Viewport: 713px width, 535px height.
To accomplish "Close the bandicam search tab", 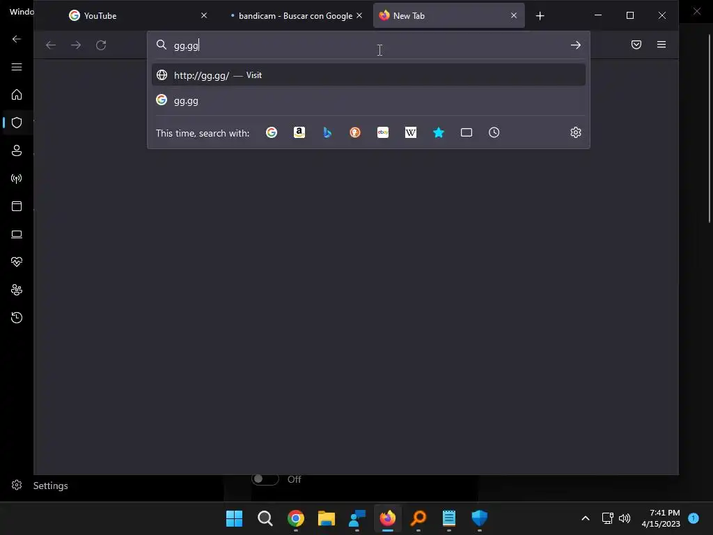I will coord(359,15).
